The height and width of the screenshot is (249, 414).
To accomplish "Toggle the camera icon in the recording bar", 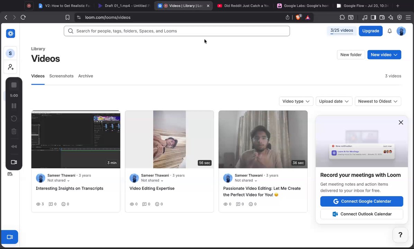I will click(x=14, y=162).
